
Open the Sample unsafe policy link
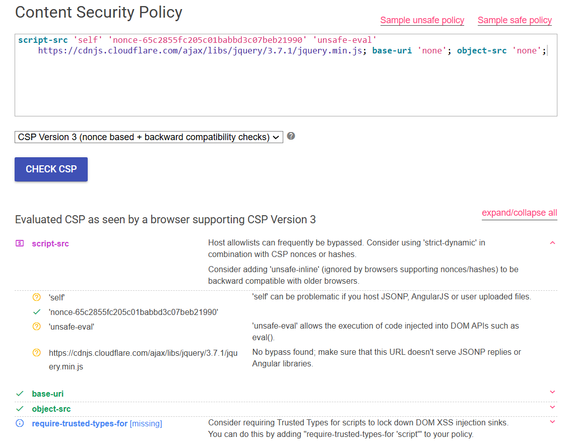pyautogui.click(x=422, y=20)
